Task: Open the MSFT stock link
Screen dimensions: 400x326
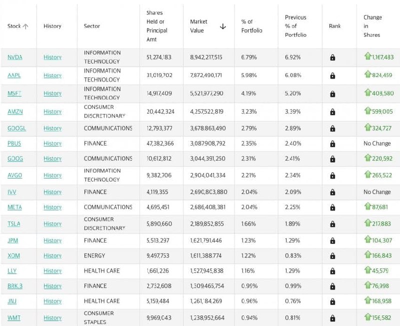Action: [x=14, y=93]
